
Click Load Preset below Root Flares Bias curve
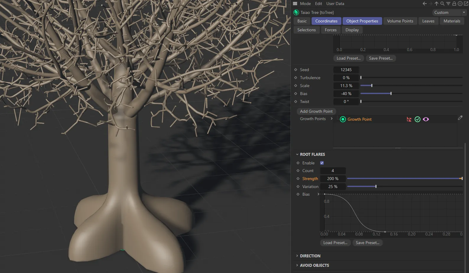[x=336, y=243]
